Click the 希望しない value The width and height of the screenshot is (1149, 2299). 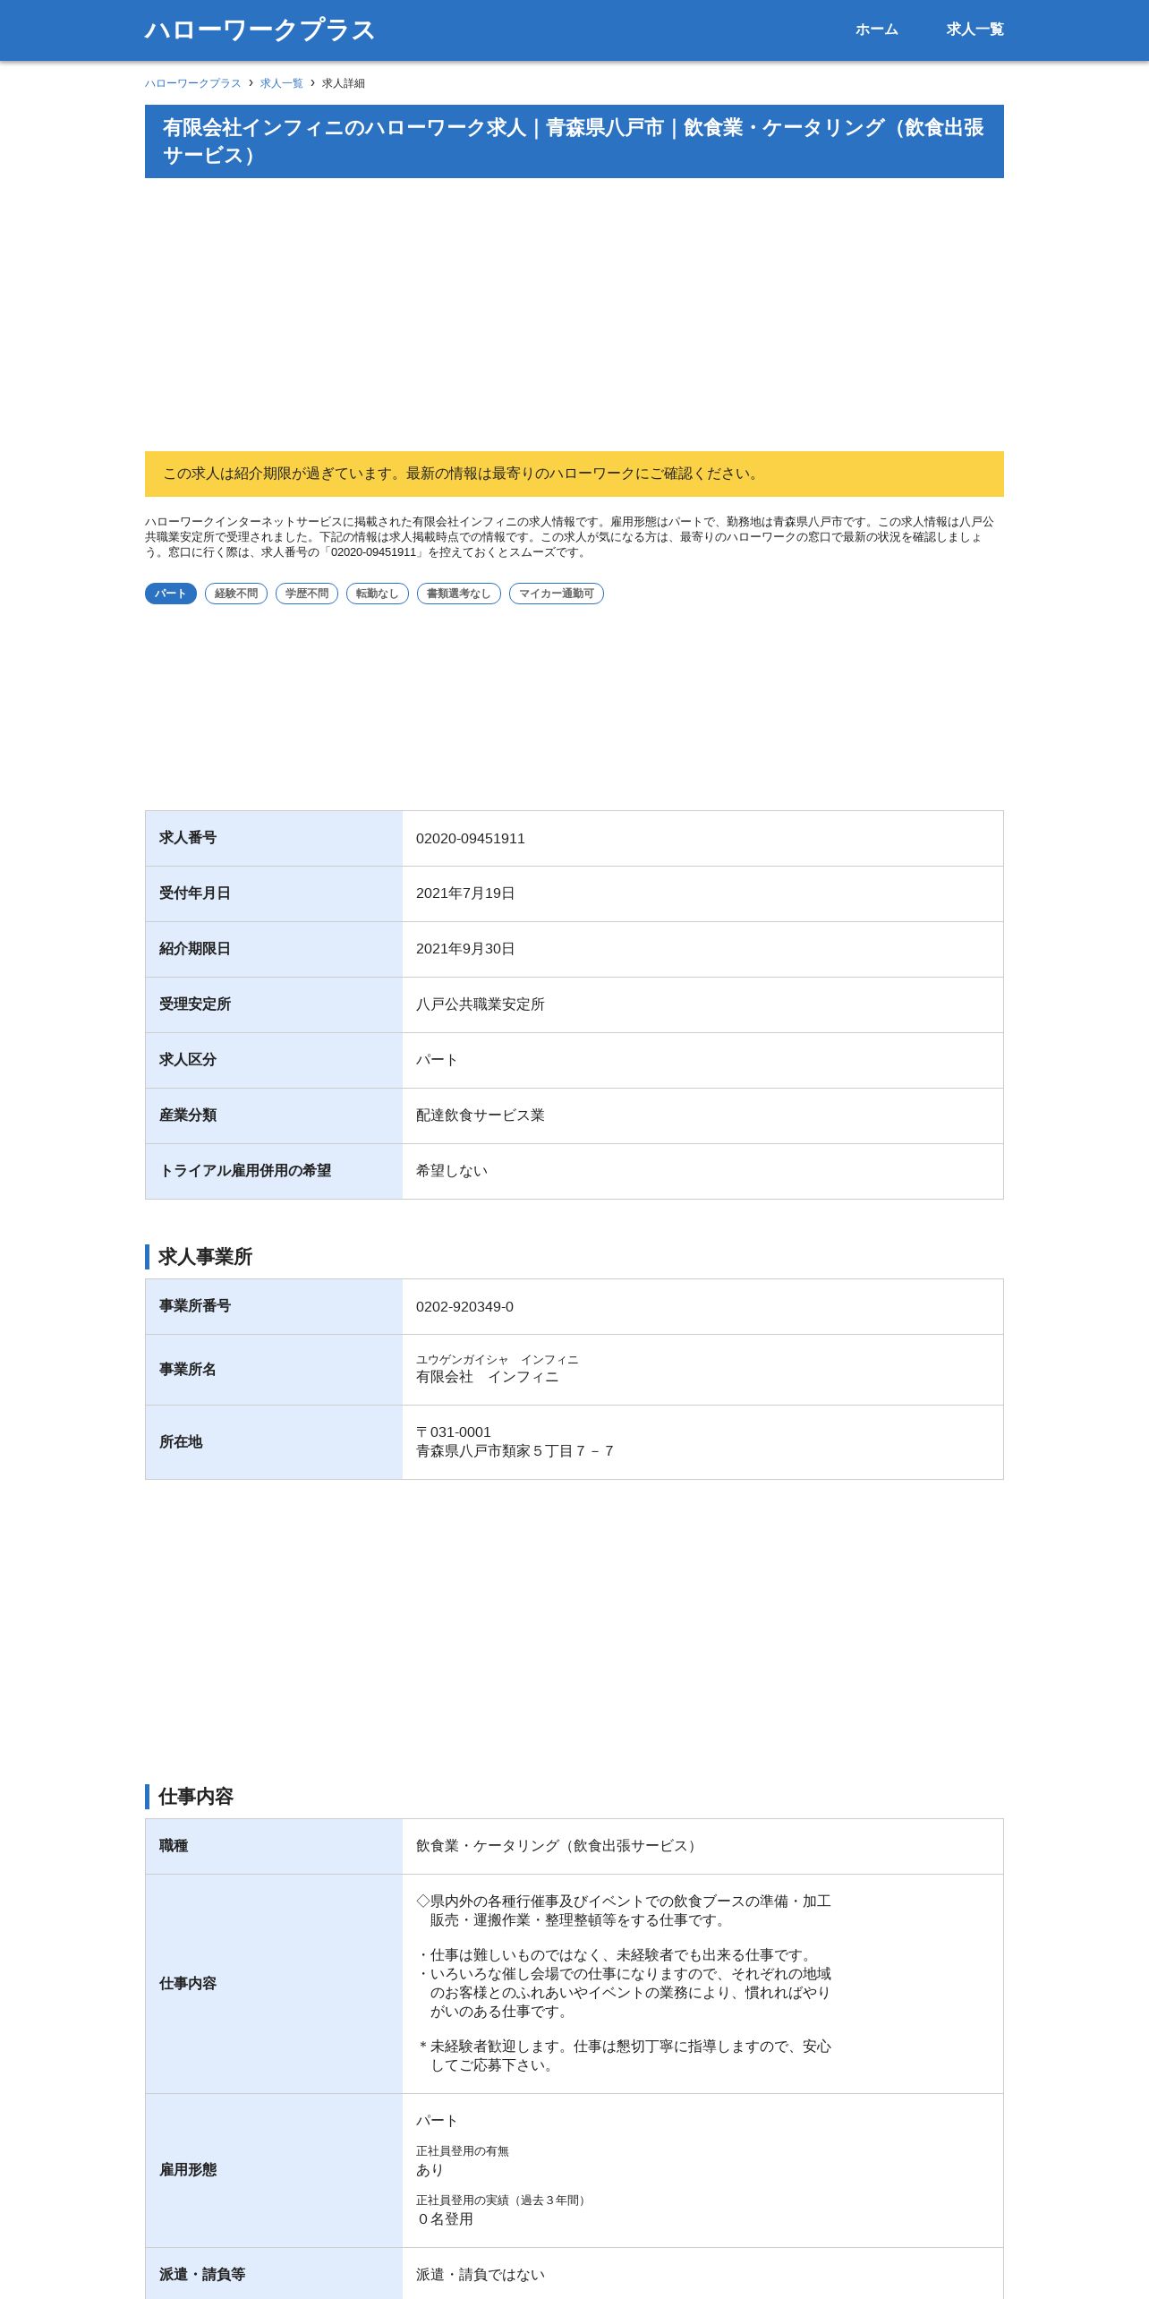(451, 1171)
